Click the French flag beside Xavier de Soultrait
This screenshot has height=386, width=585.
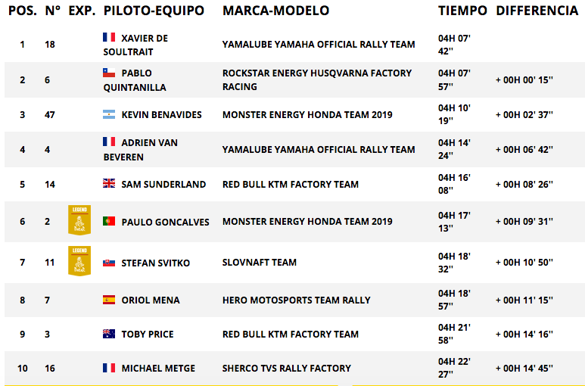pyautogui.click(x=109, y=37)
